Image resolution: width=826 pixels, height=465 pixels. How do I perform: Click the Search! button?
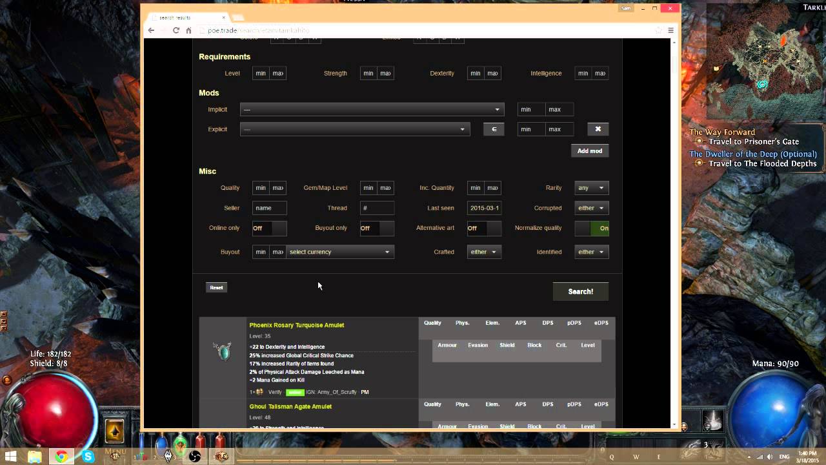click(580, 291)
